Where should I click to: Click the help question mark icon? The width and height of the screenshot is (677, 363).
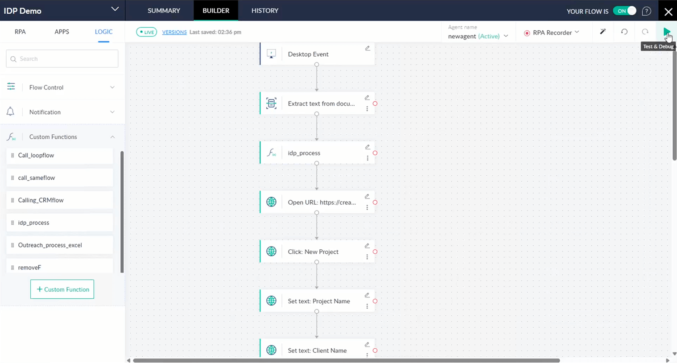[646, 11]
